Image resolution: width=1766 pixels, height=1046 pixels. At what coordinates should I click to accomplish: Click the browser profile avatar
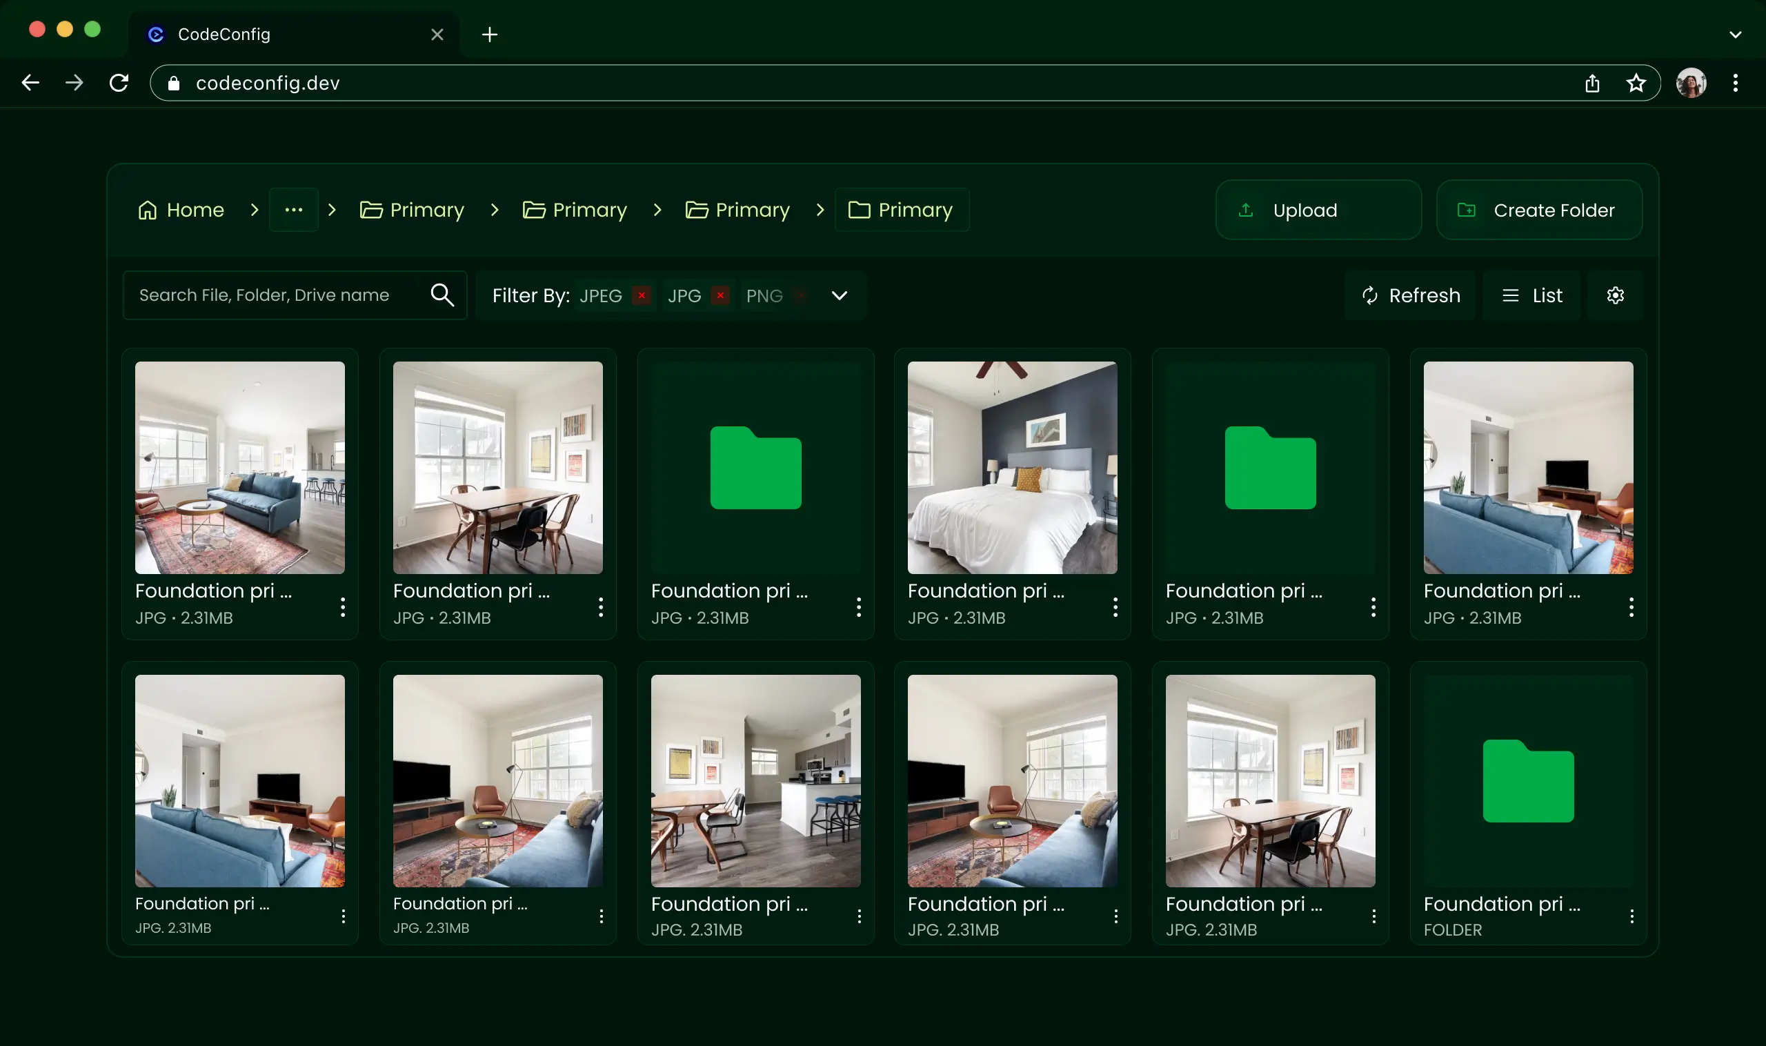[1692, 83]
